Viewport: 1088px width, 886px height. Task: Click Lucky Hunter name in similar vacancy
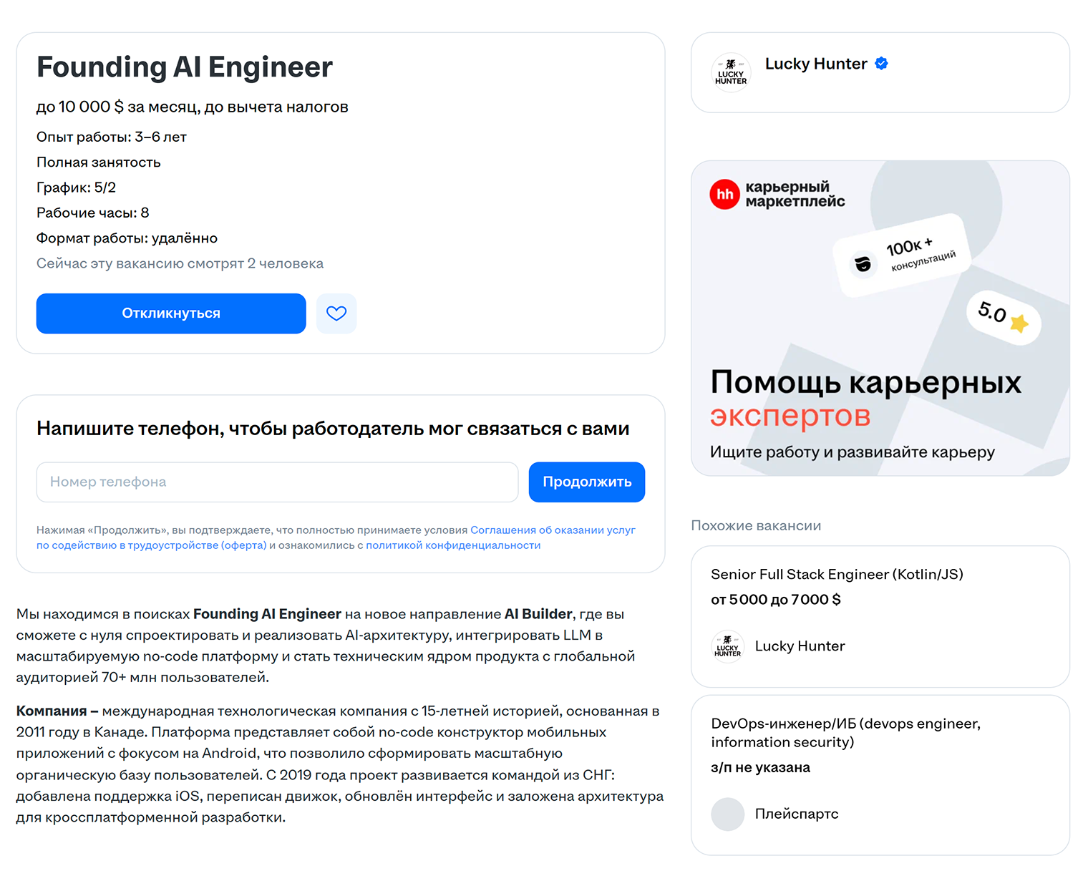point(800,646)
